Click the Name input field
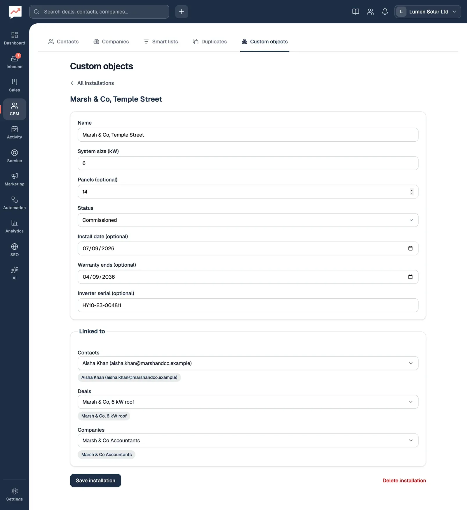Viewport: 467px width, 510px height. click(x=248, y=135)
